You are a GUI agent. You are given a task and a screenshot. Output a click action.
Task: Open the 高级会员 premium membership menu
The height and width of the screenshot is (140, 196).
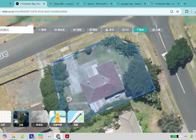pyautogui.click(x=49, y=20)
